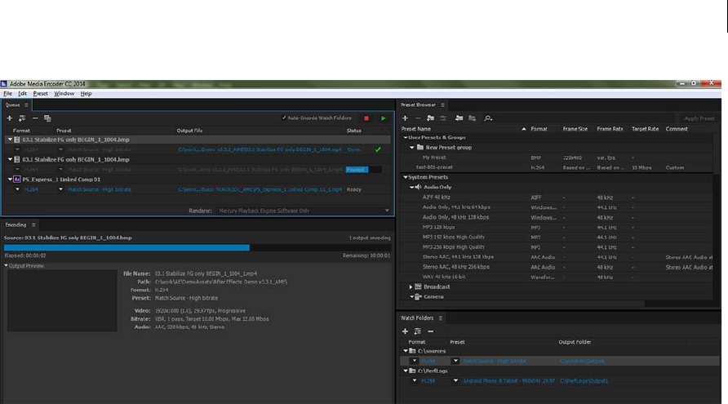Collapse the PS_Express_1 Linked Comp 01 item

coord(10,179)
